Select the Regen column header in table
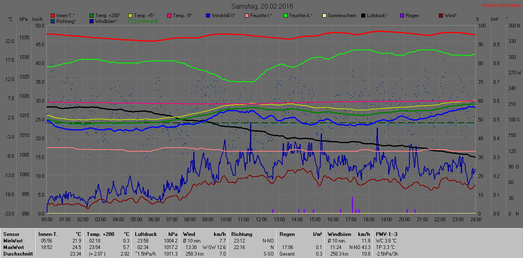Image resolution: width=523 pixels, height=258 pixels. point(287,234)
